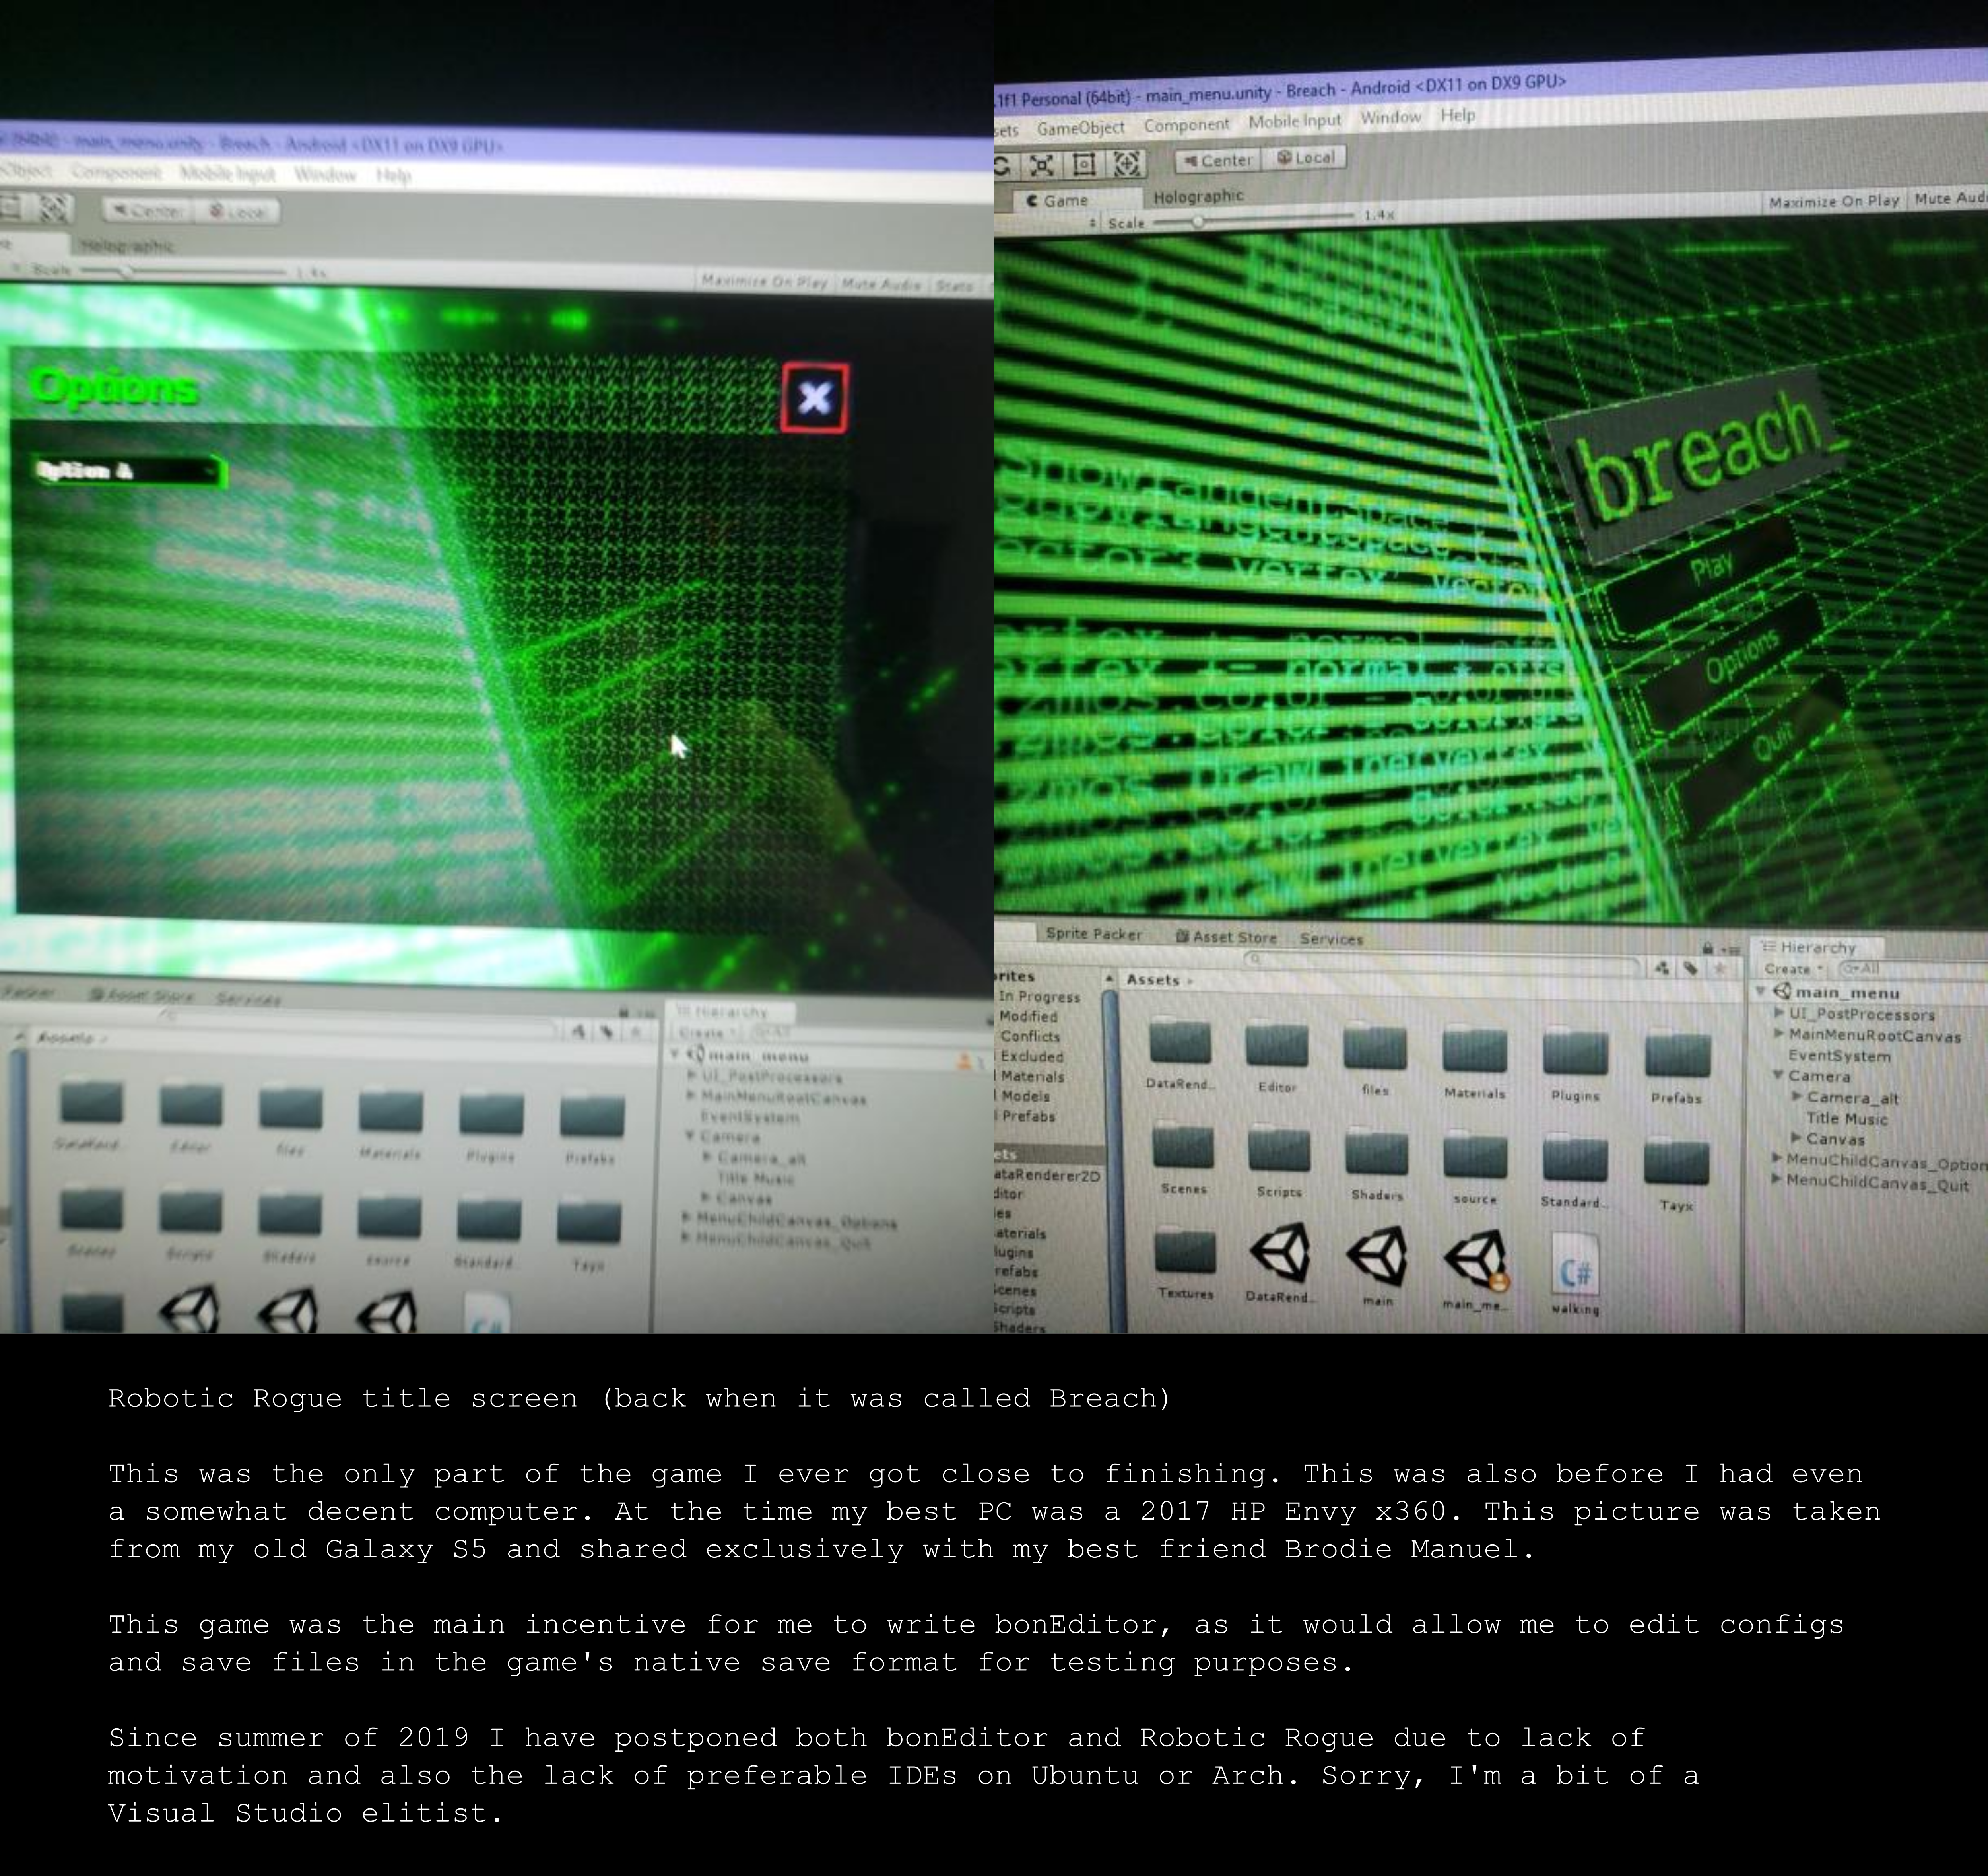Toggle Maximize On Play in left photo
Image resolution: width=1988 pixels, height=1876 pixels.
[765, 282]
